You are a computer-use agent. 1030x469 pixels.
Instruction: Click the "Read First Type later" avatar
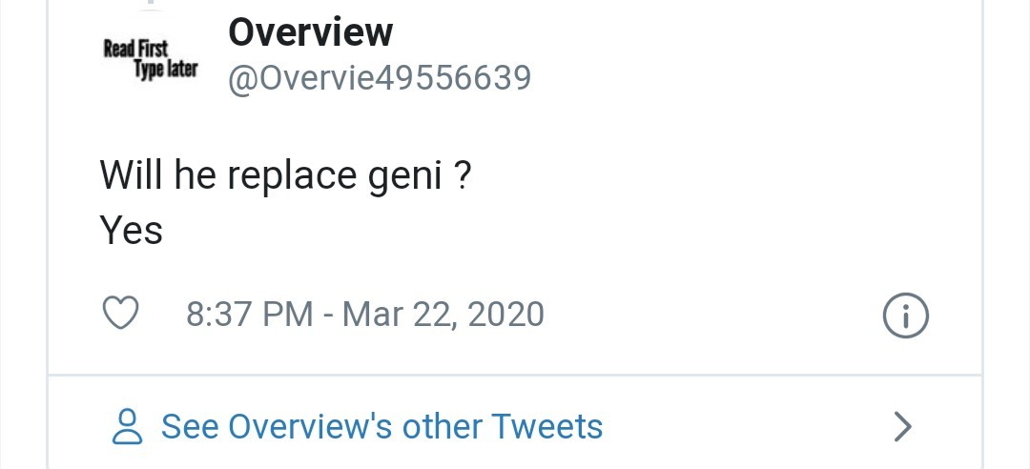tap(150, 59)
